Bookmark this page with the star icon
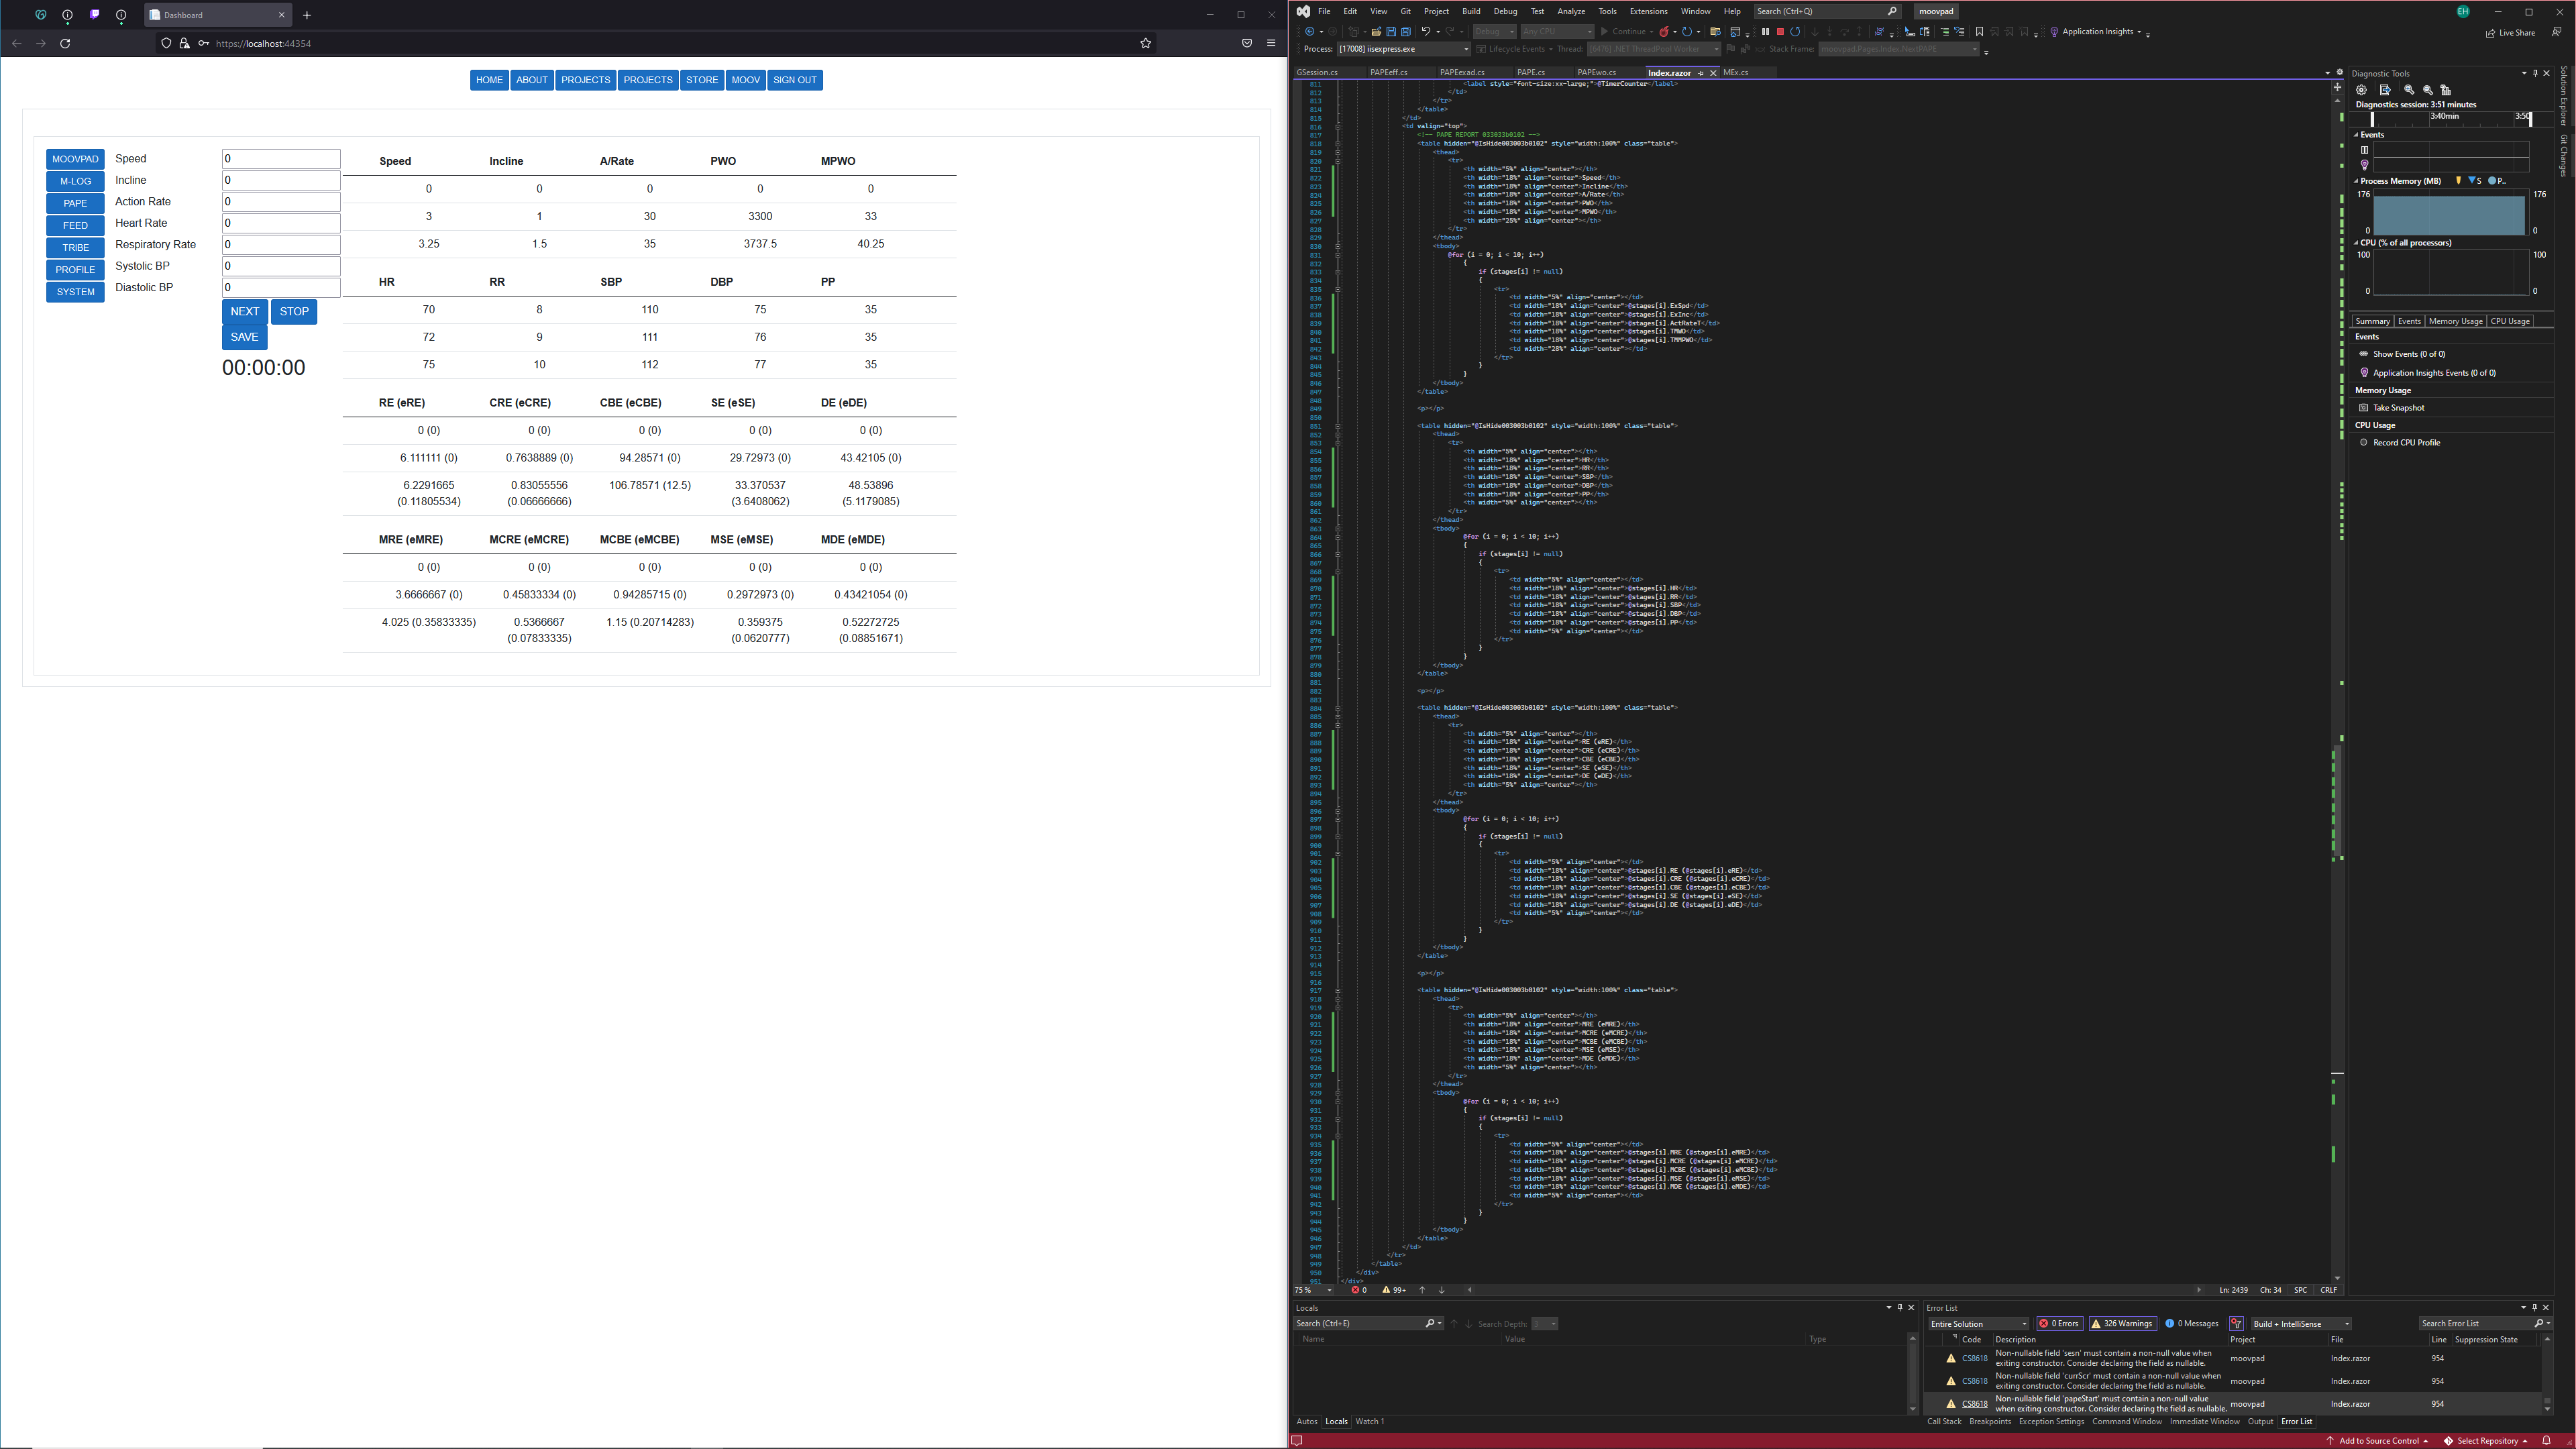Screen dimensions: 2576x1449 [x=1146, y=44]
